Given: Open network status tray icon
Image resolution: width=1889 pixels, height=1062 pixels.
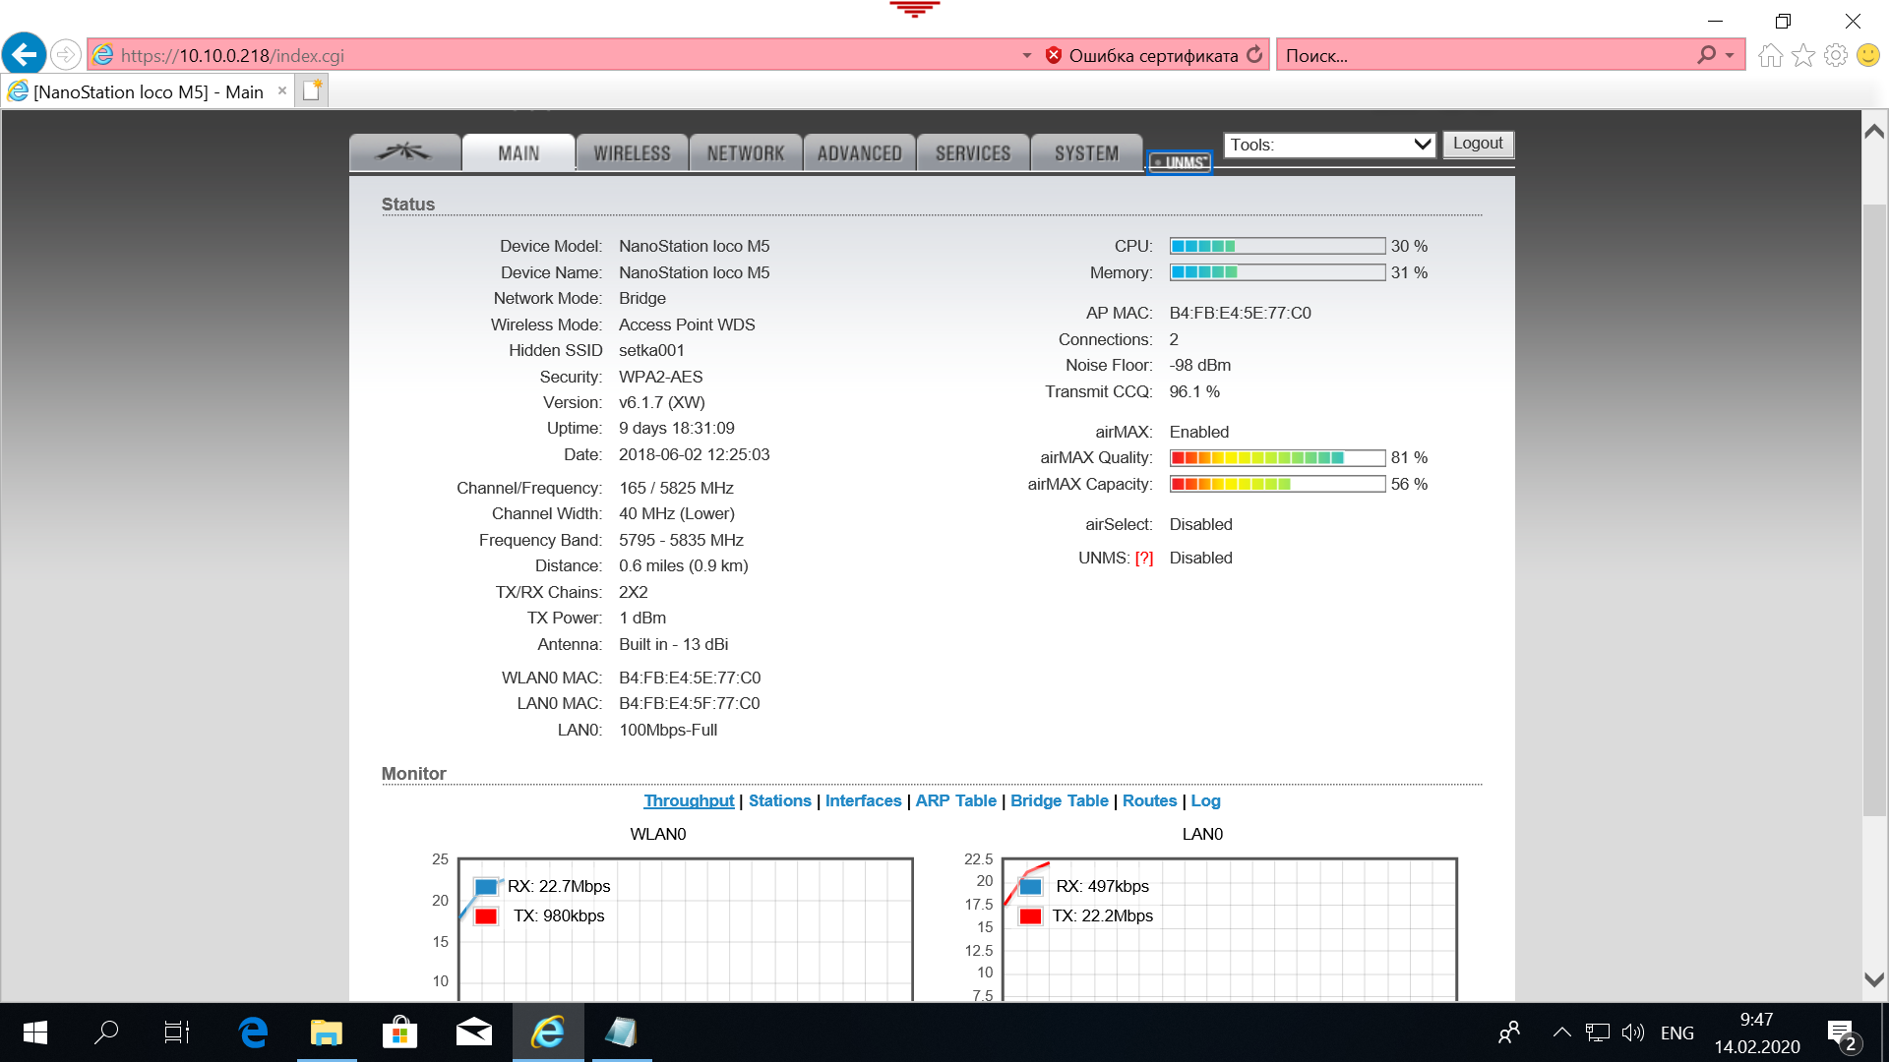Looking at the screenshot, I should (1598, 1032).
